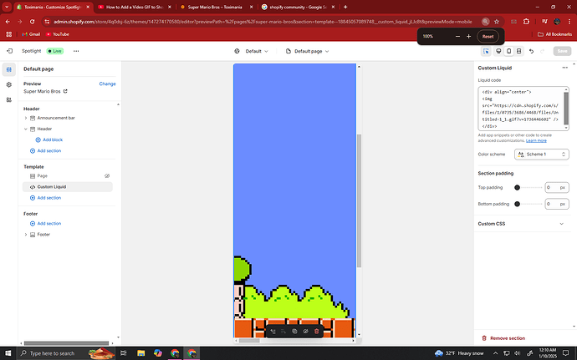
Task: Open the Sections panel in left rail
Action: click(9, 69)
